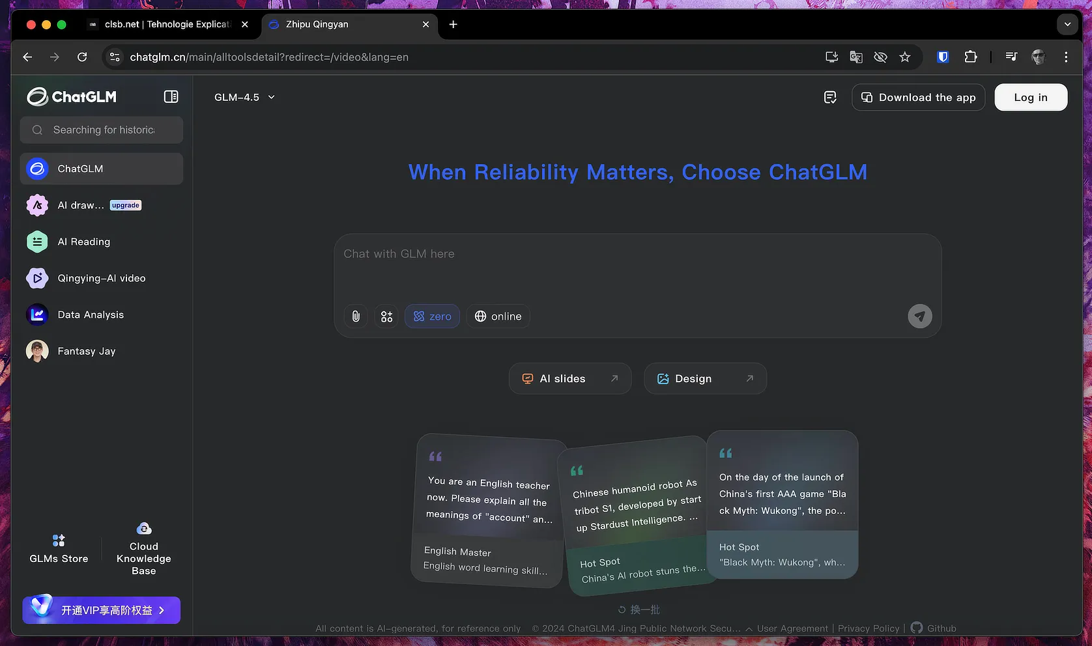The width and height of the screenshot is (1092, 646).
Task: Open the tools grid icon in chat box
Action: point(387,316)
